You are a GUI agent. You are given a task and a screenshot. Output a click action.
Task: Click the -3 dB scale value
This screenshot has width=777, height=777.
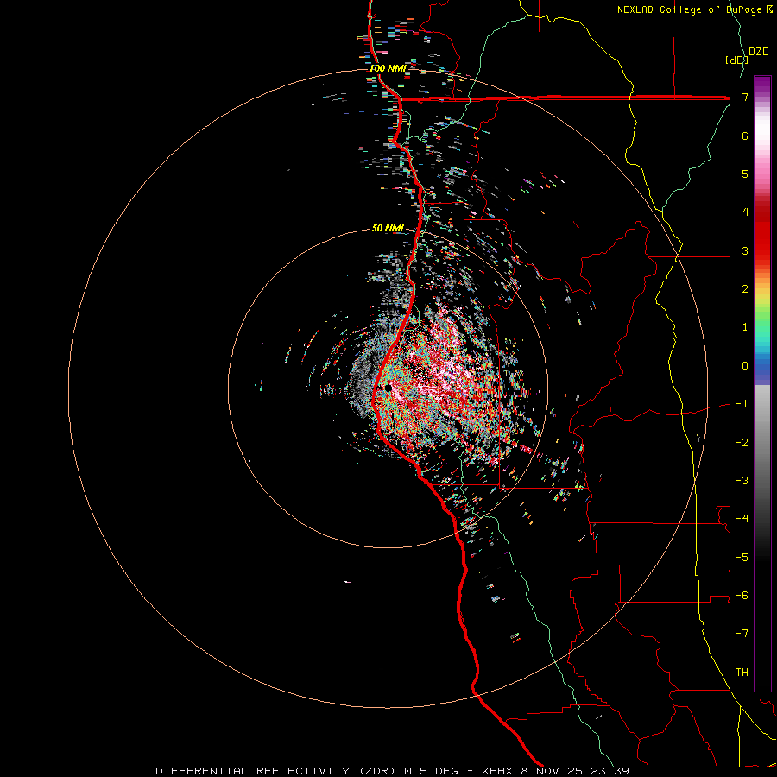click(742, 481)
